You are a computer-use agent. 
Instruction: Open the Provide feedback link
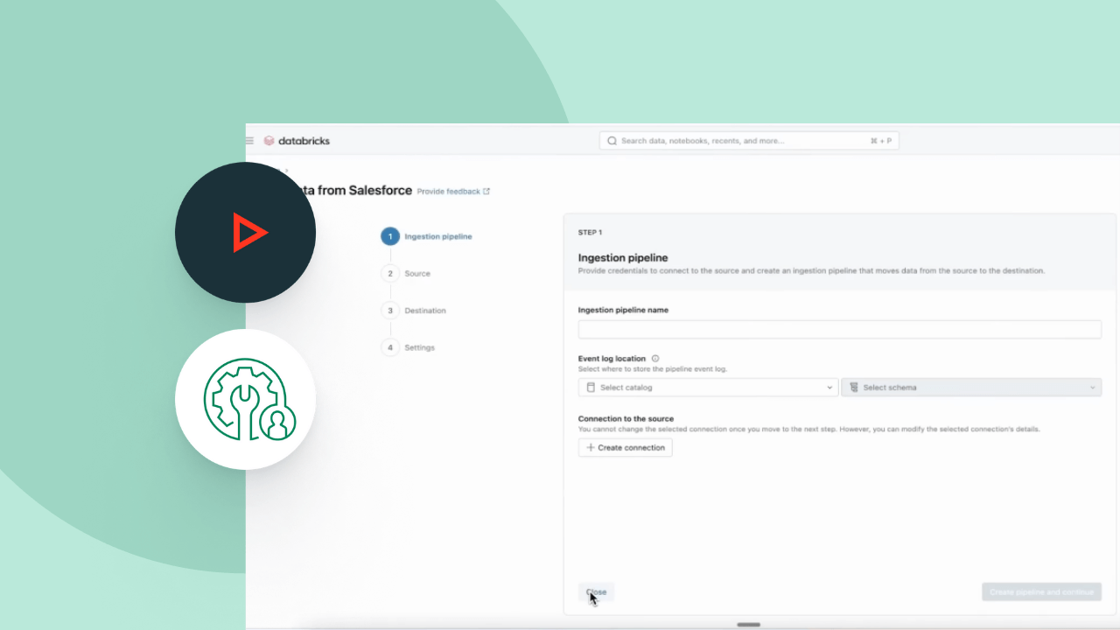(x=447, y=191)
